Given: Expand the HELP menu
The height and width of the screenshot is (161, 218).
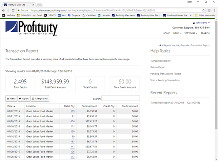Looking at the screenshot, I should (x=177, y=33).
